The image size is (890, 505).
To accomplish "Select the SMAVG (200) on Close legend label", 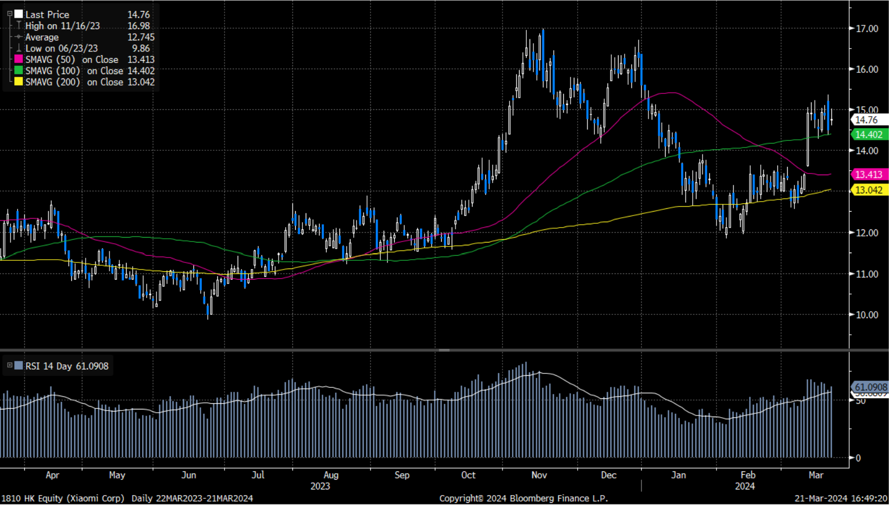I will click(x=74, y=82).
